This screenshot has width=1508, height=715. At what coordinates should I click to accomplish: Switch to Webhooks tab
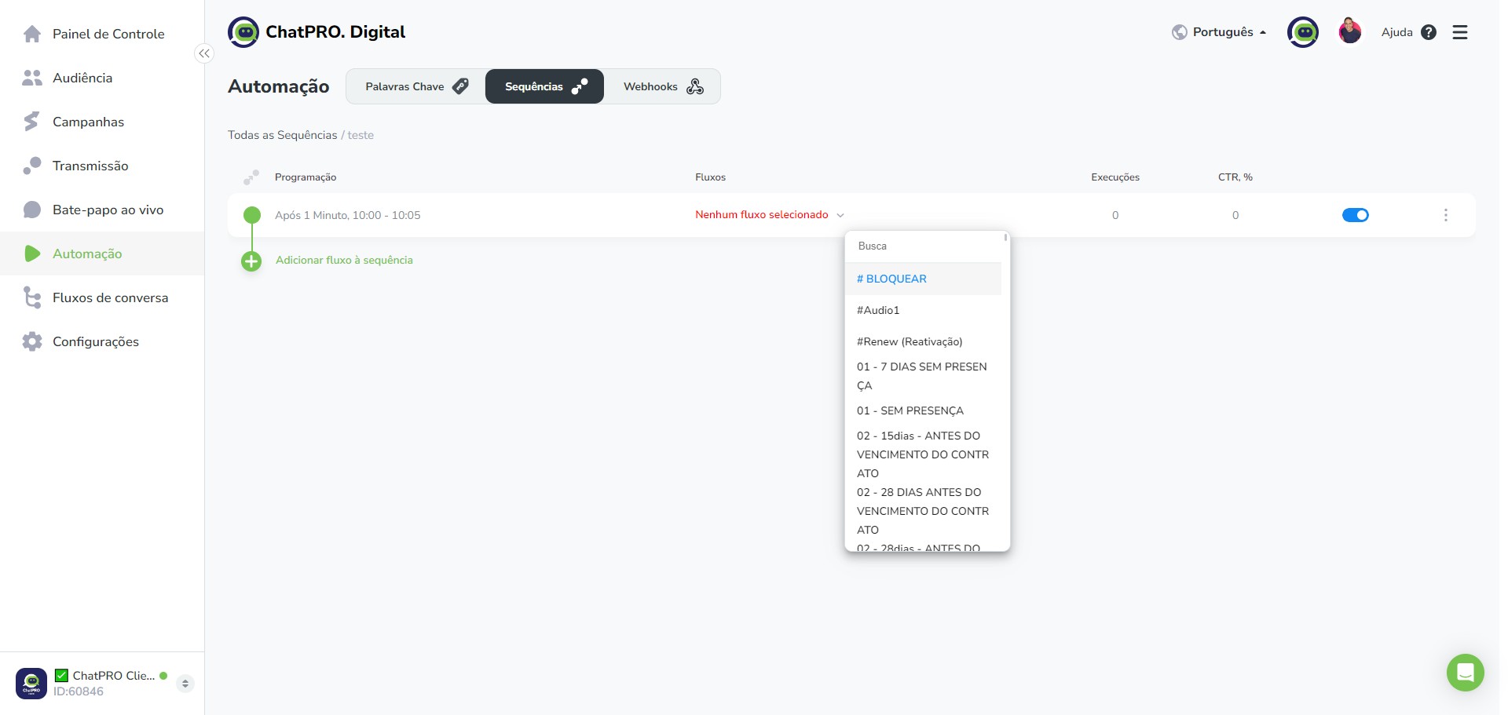point(662,86)
